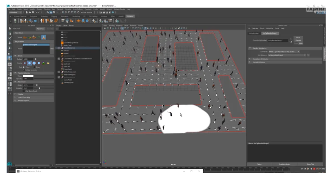Open the folder icon to browse brush profiles

tap(48, 63)
